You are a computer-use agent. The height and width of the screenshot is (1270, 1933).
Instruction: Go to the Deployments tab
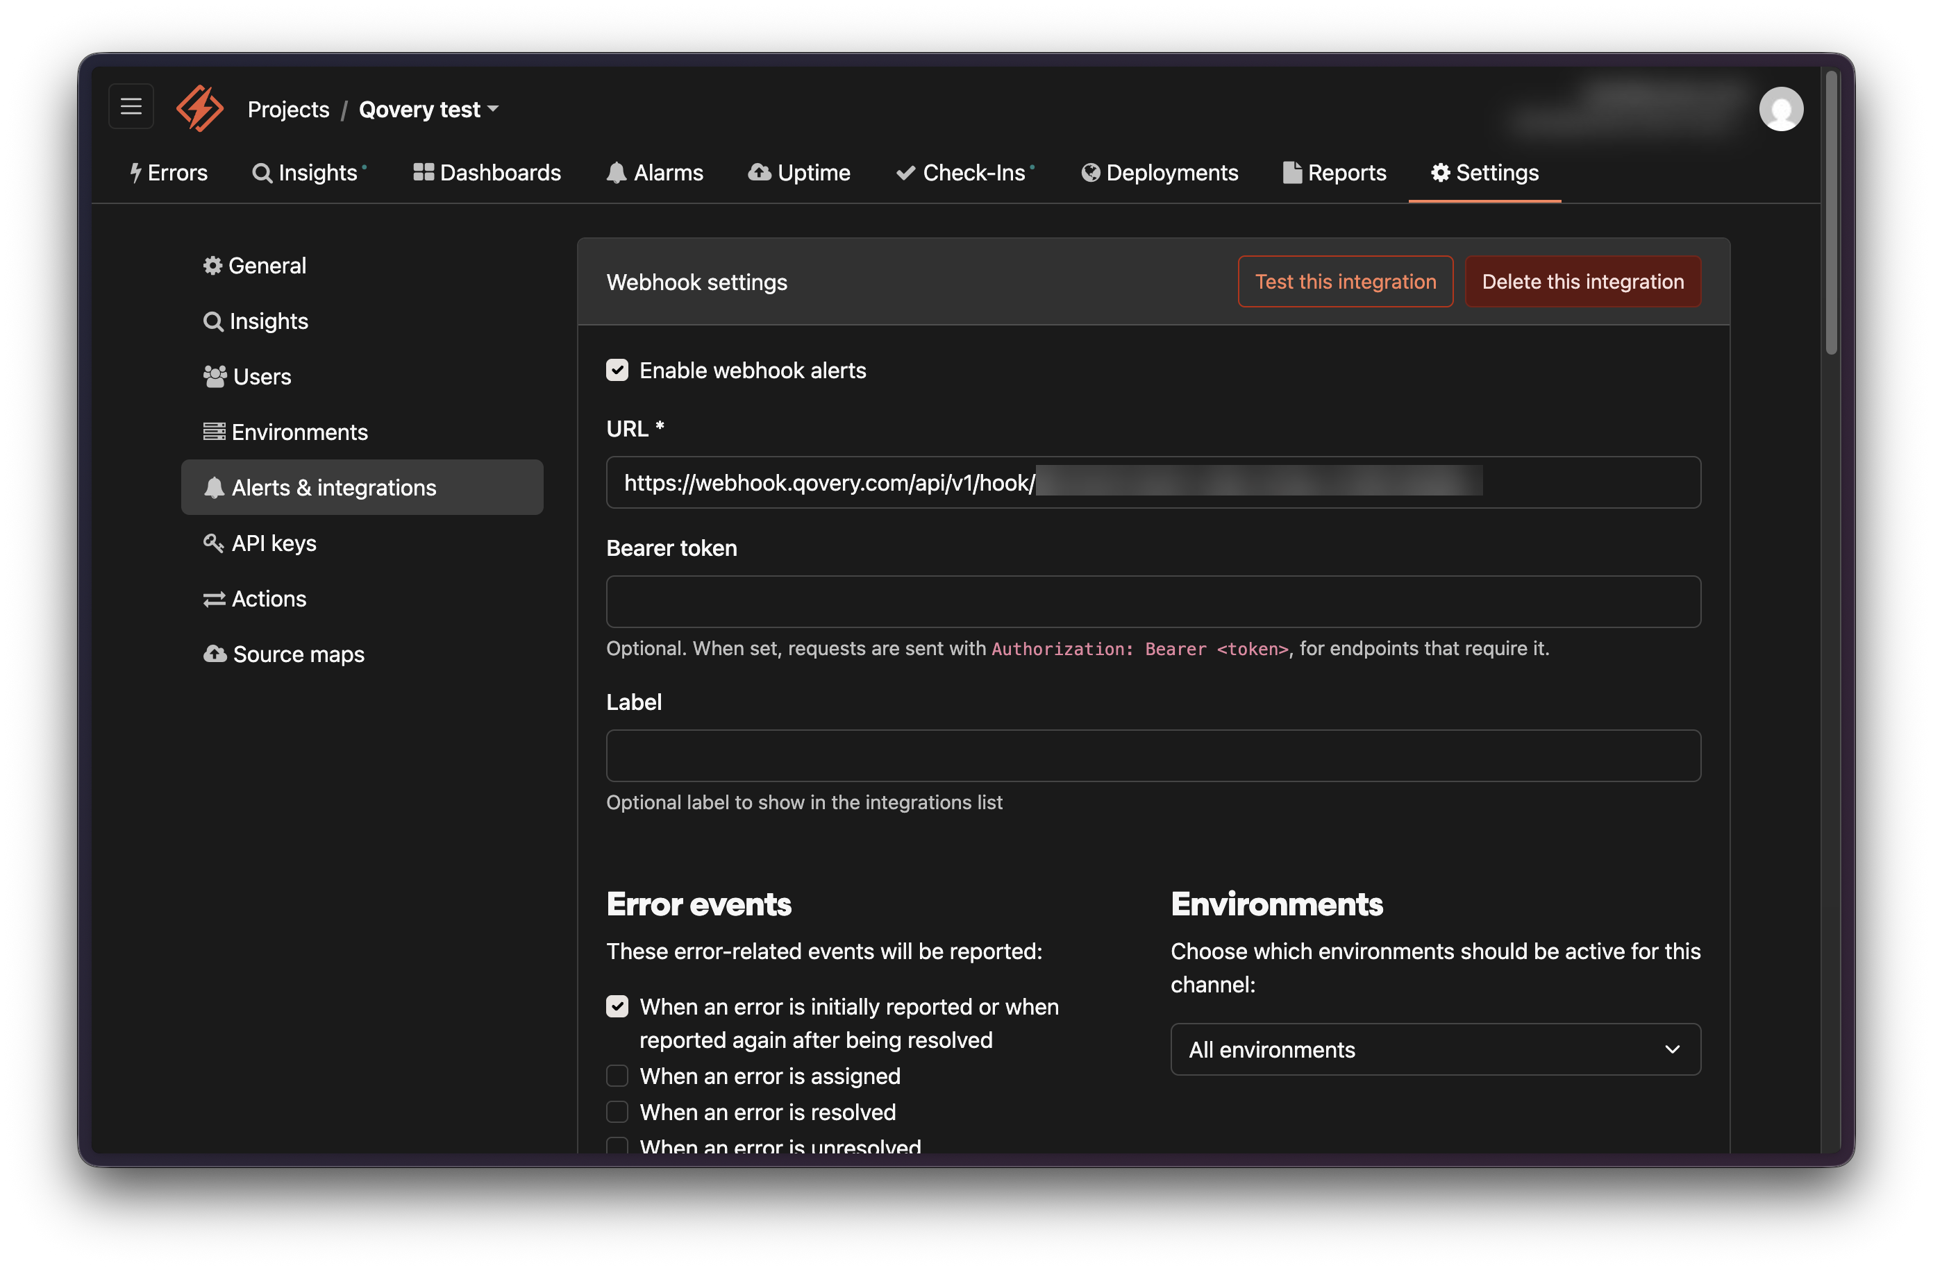point(1160,173)
